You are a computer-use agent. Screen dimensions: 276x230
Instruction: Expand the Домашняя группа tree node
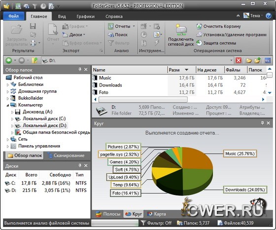(x=7, y=92)
